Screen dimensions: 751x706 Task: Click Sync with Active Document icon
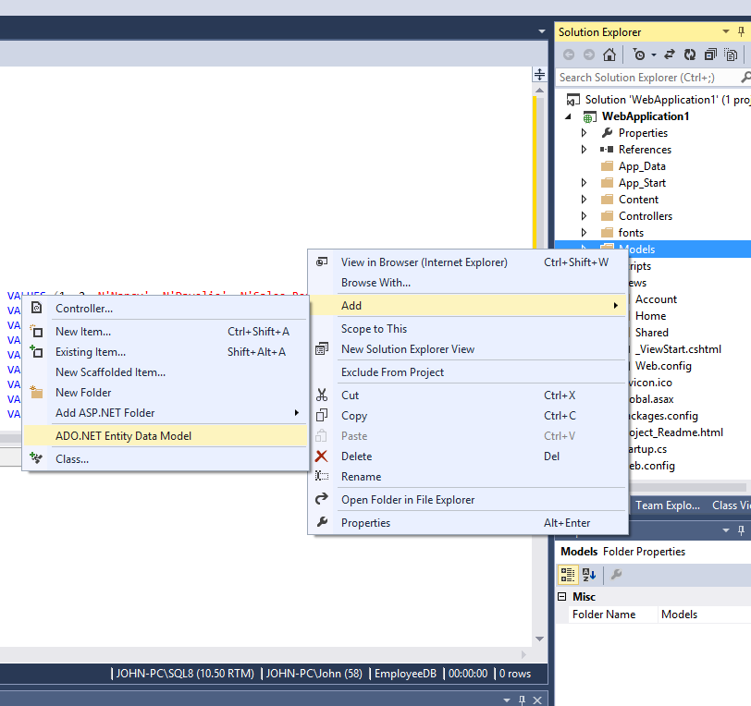point(669,55)
